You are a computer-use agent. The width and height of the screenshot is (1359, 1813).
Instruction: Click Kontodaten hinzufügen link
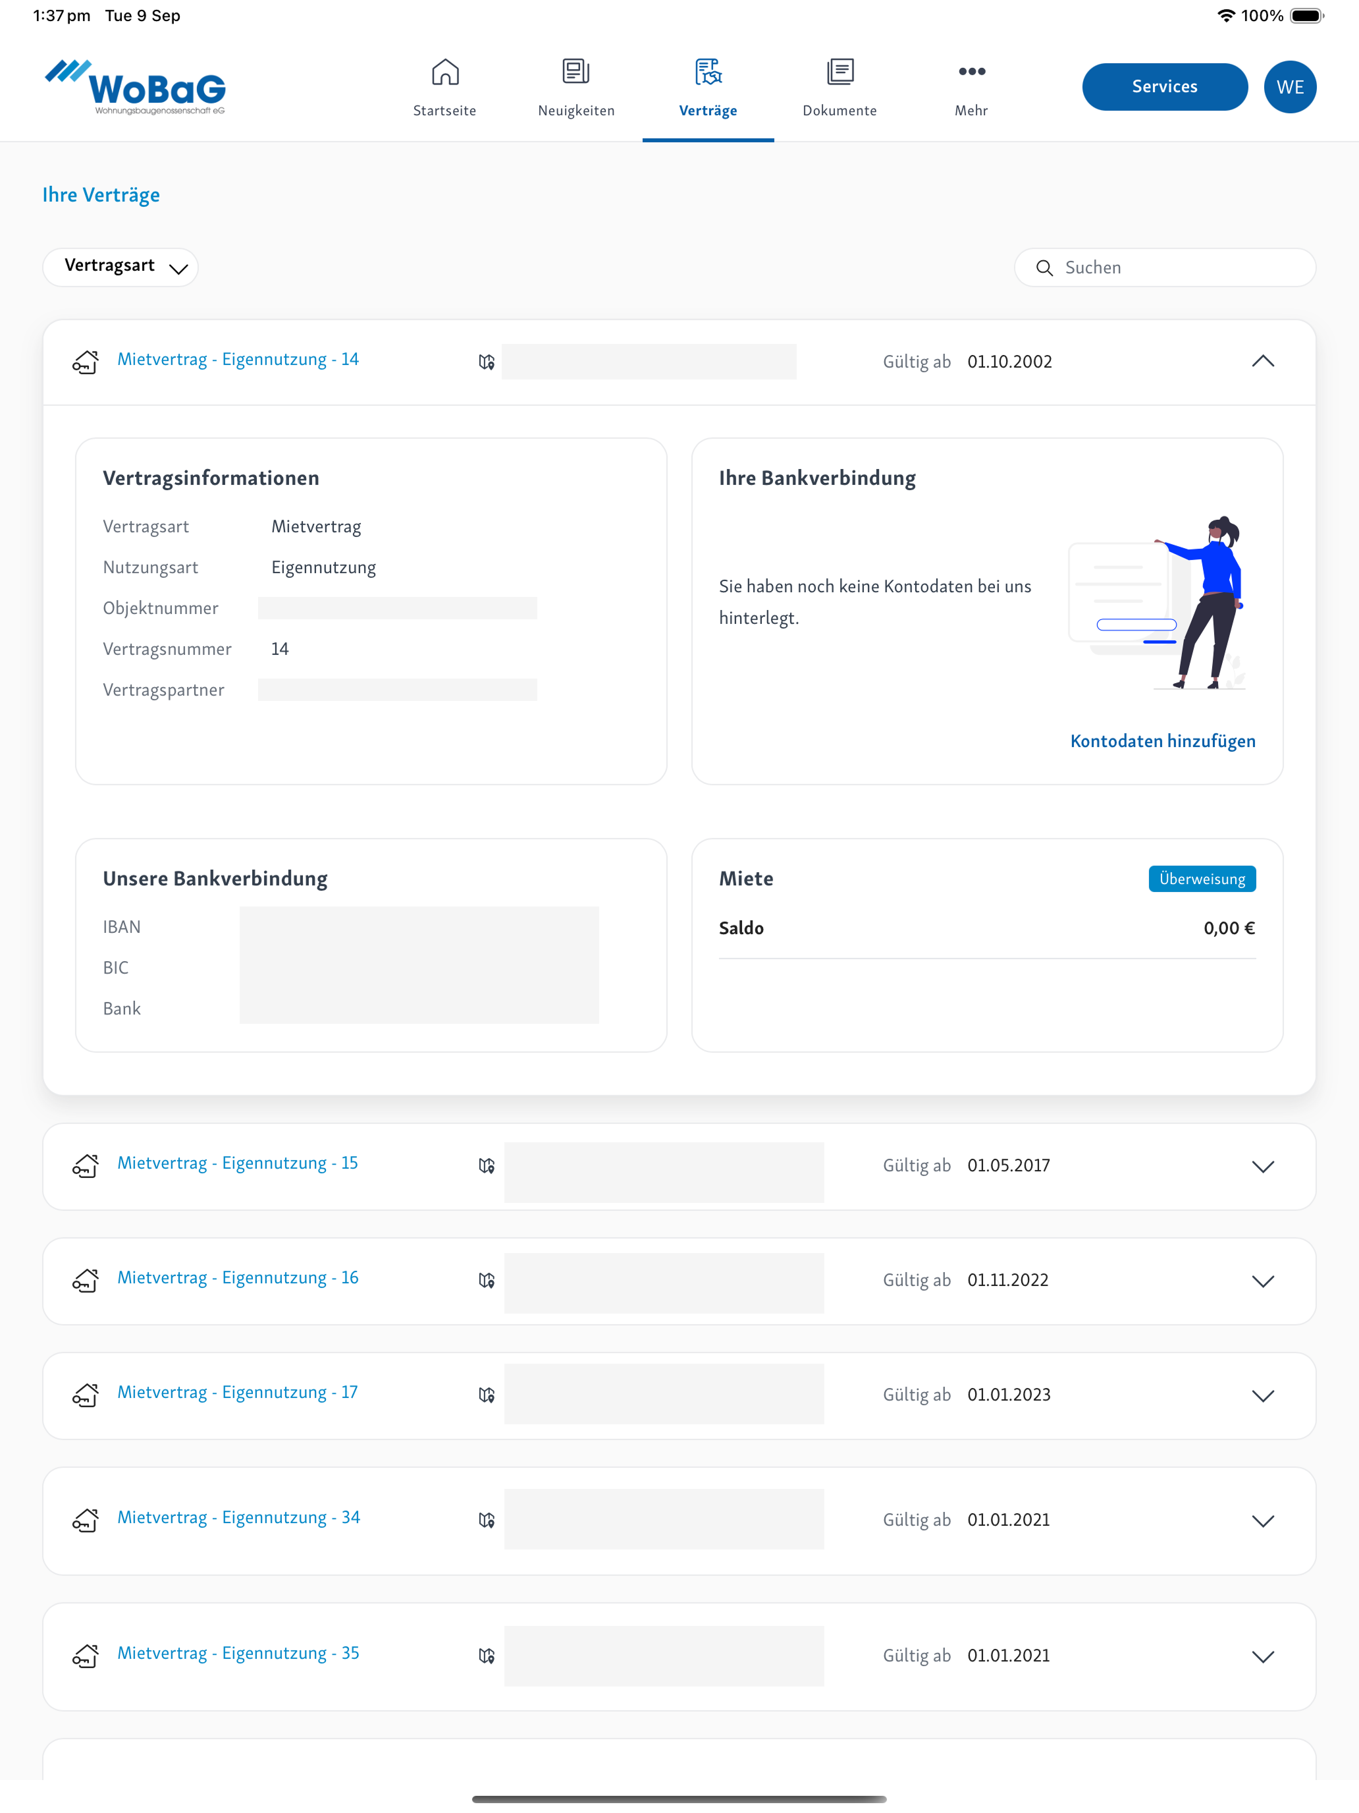(1162, 741)
